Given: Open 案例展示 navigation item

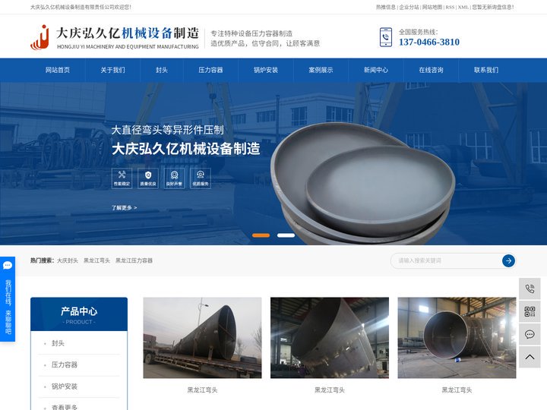Looking at the screenshot, I should click(321, 70).
